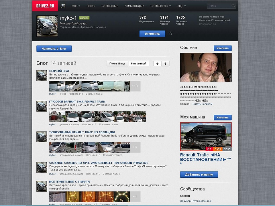This screenshot has width=275, height=206.
Task: Click Нравится 14 under СТАРШИЙ БРАТ
Action: [76, 94]
